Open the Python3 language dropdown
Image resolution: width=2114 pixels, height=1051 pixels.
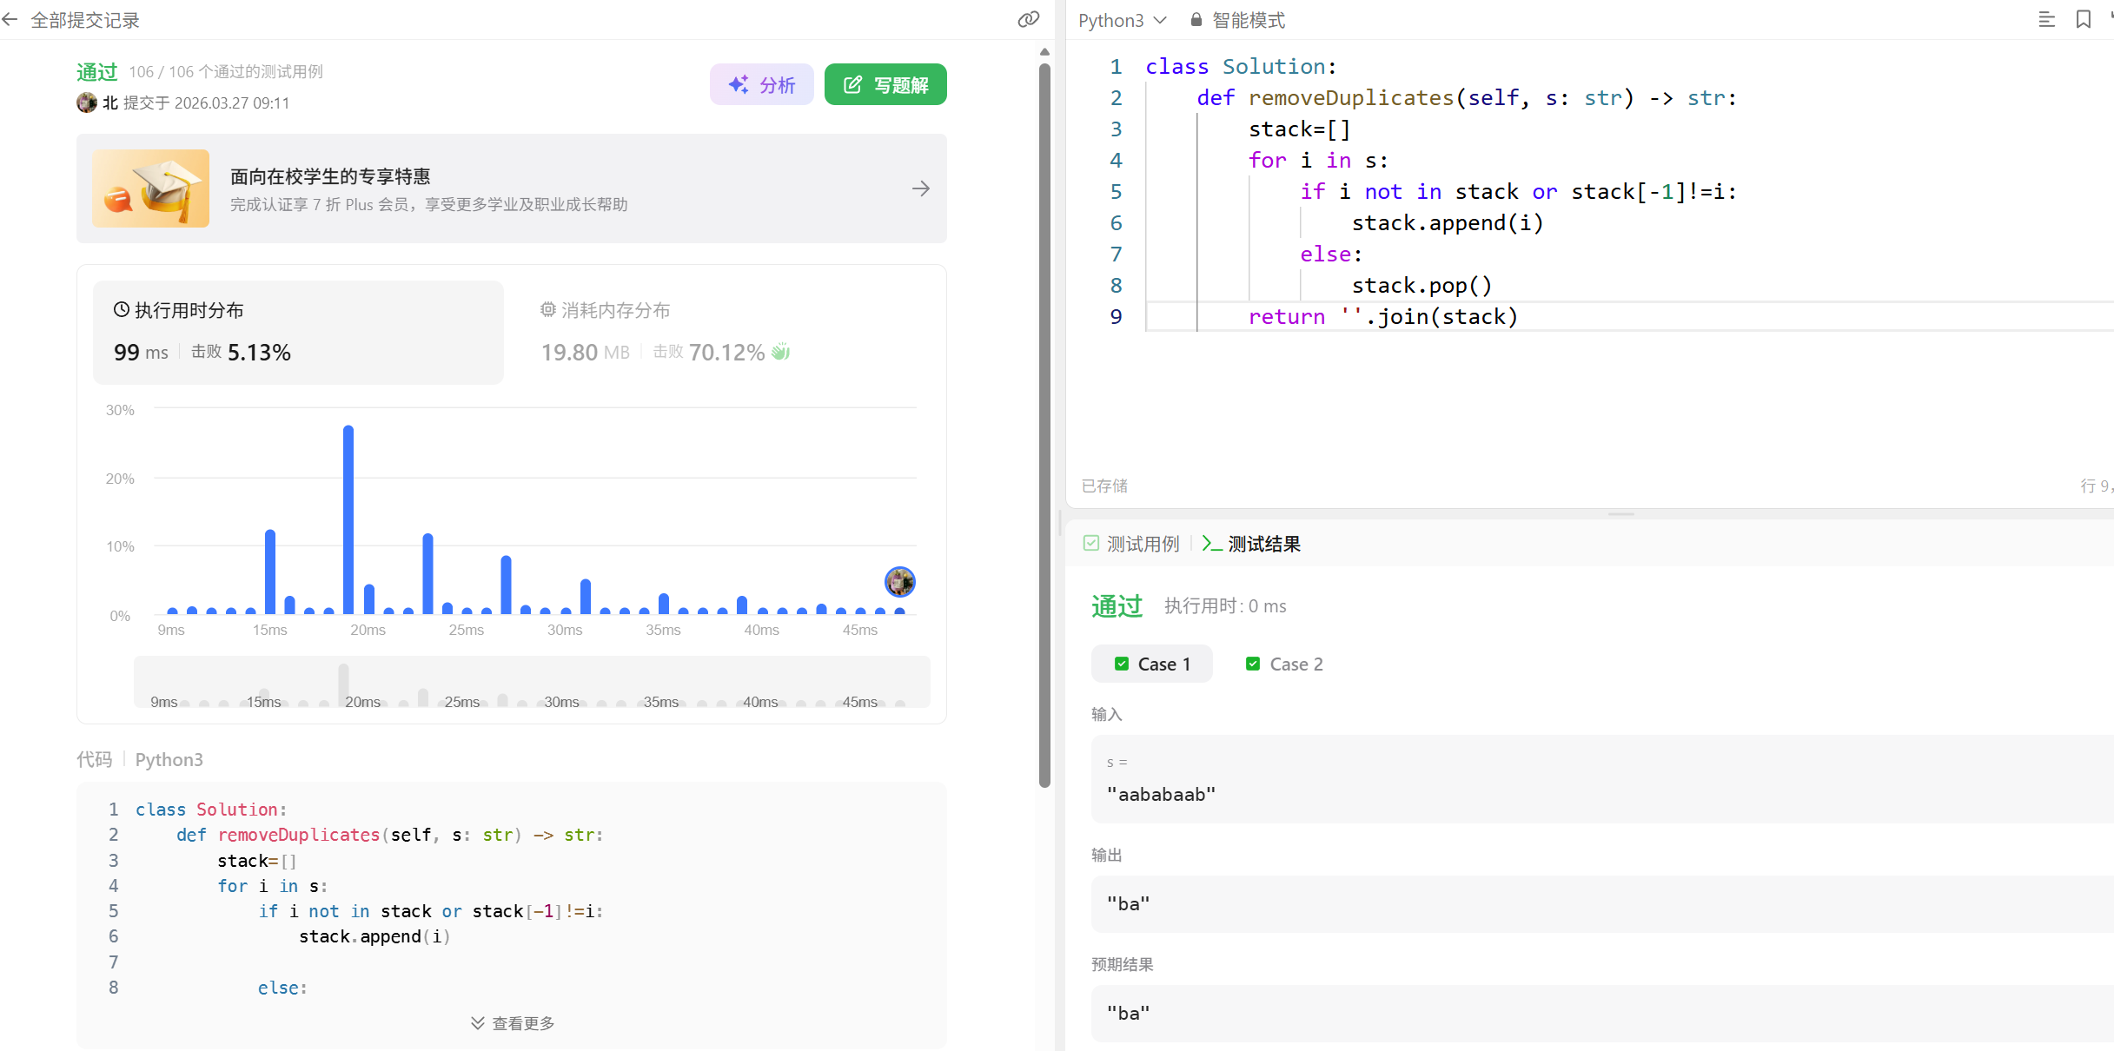[1122, 20]
